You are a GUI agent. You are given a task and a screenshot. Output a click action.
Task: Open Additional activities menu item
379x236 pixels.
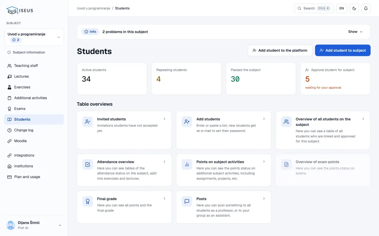[x=34, y=98]
